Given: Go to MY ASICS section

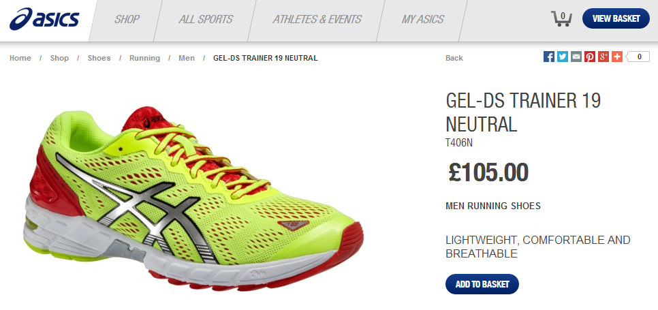Looking at the screenshot, I should (x=422, y=19).
